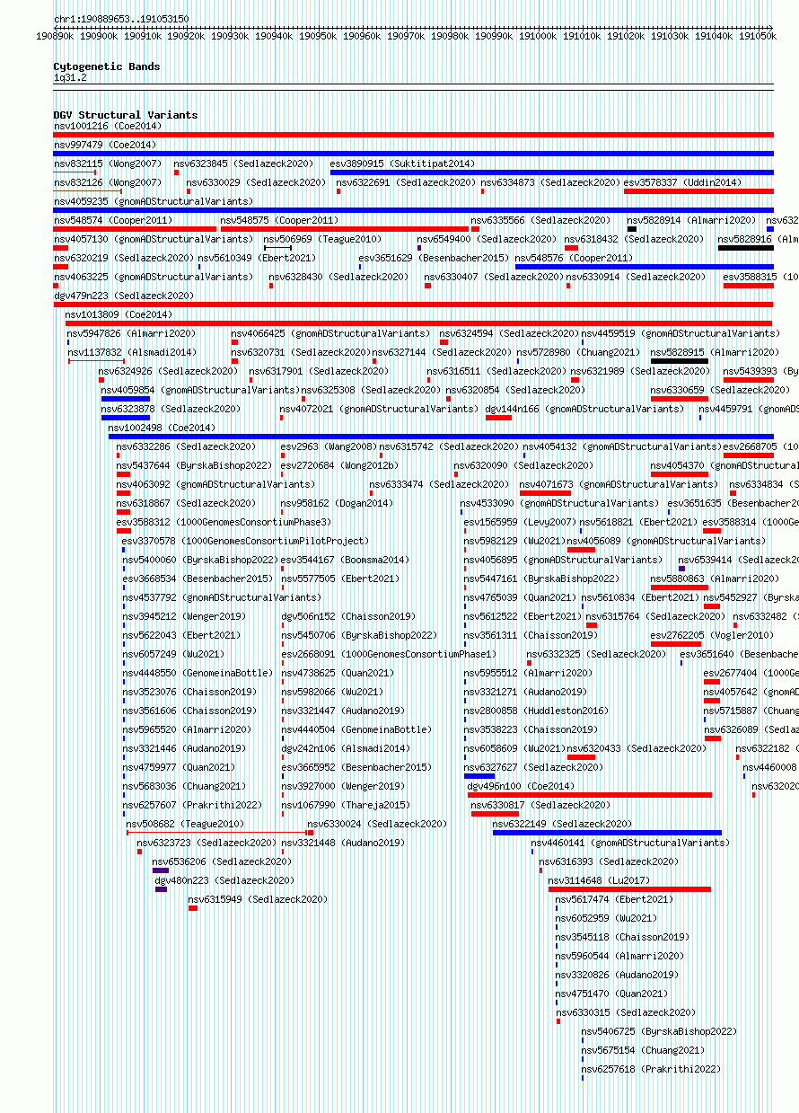
Task: Click nsv2800858 (Huddleston2016) label
Action: [536, 711]
